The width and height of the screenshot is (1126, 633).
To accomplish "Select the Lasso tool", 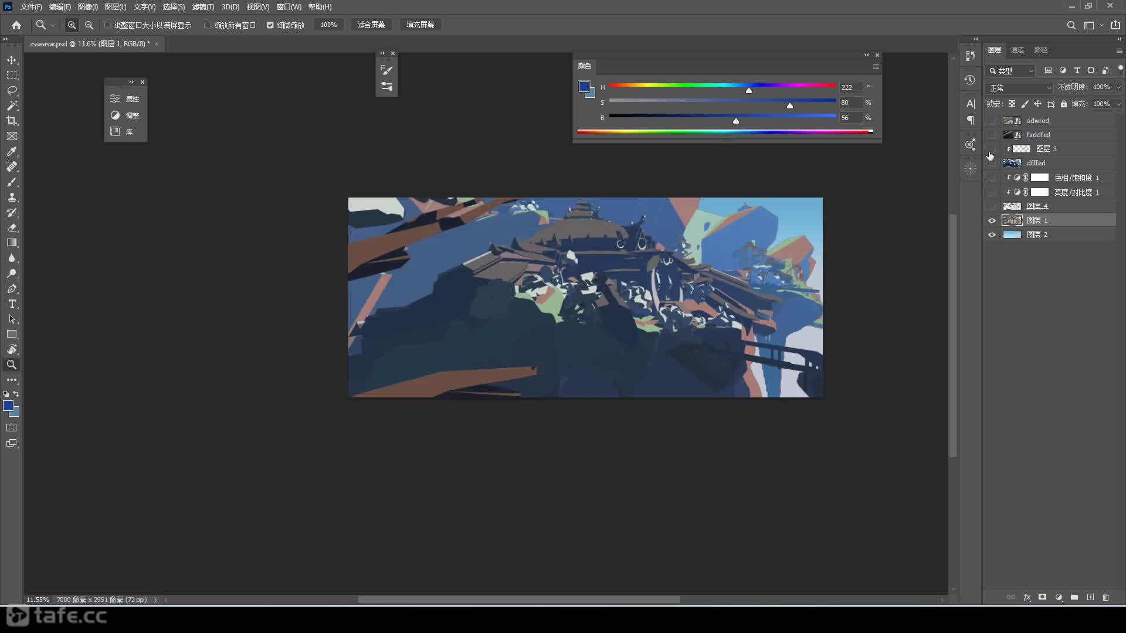I will pyautogui.click(x=12, y=90).
